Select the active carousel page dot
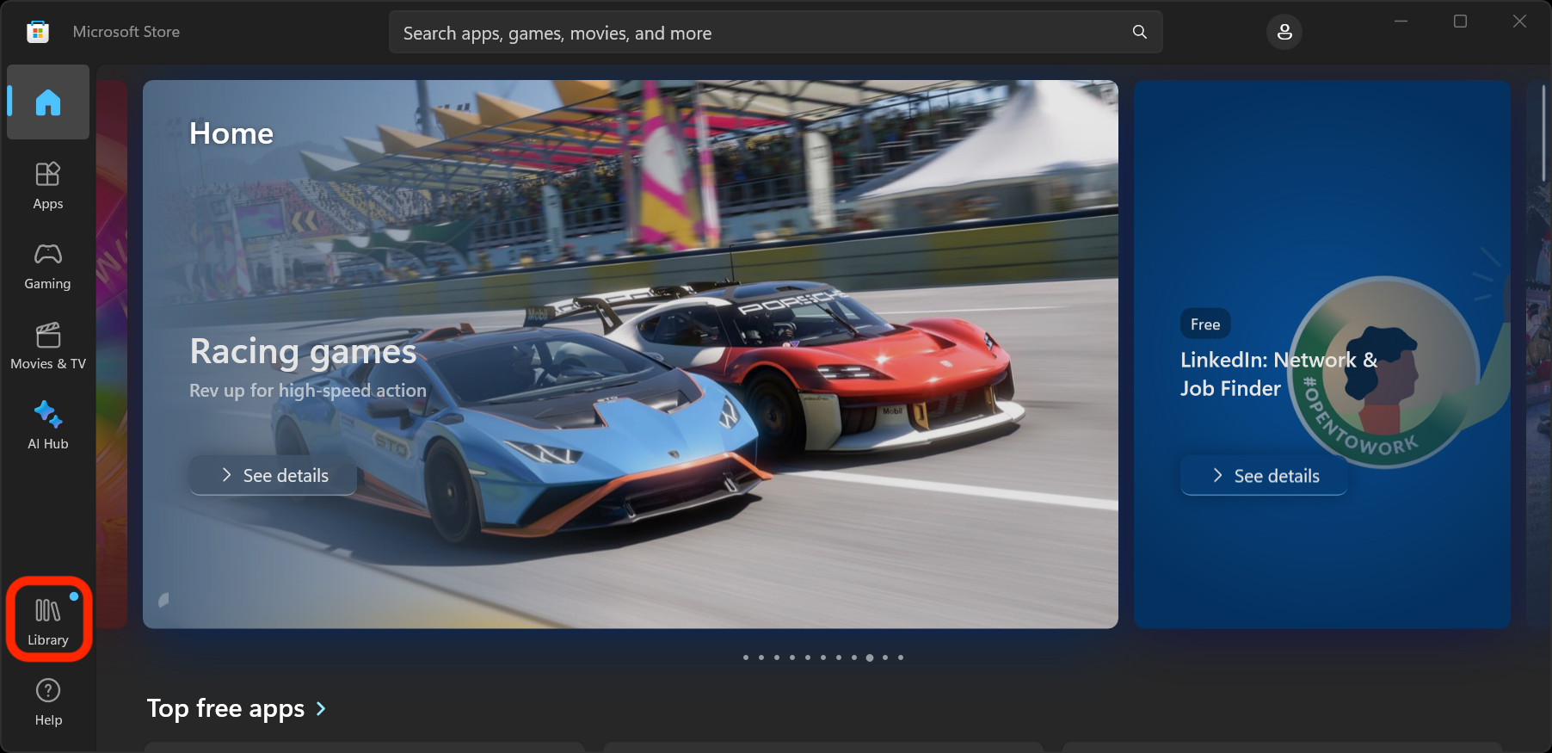Image resolution: width=1552 pixels, height=753 pixels. [x=870, y=657]
